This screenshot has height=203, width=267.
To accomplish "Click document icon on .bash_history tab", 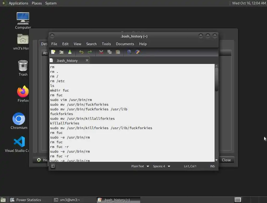I will (51, 60).
